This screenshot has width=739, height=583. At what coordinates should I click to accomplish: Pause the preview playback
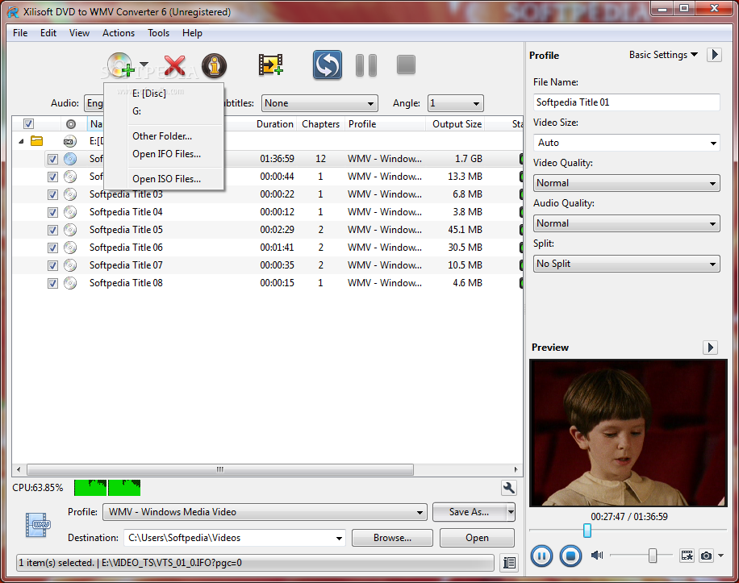tap(541, 556)
